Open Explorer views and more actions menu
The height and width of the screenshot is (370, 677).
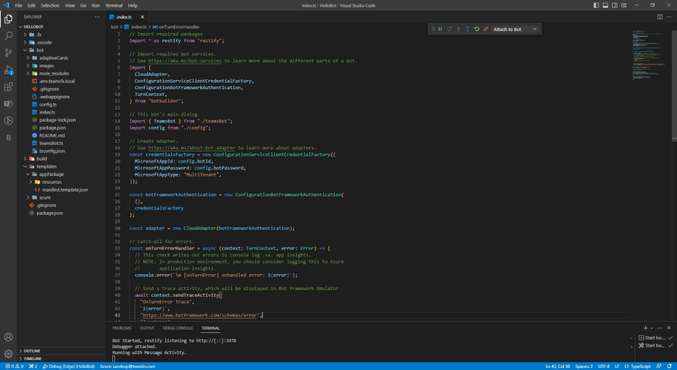point(97,17)
